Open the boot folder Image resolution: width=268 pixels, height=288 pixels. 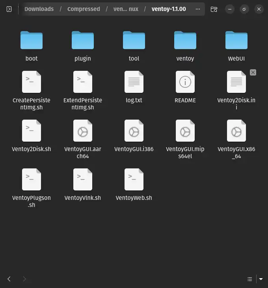click(x=32, y=40)
